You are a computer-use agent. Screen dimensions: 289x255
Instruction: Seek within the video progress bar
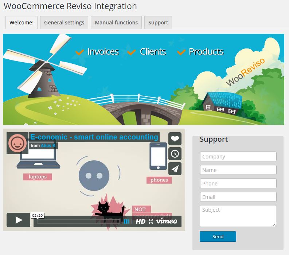[78, 221]
